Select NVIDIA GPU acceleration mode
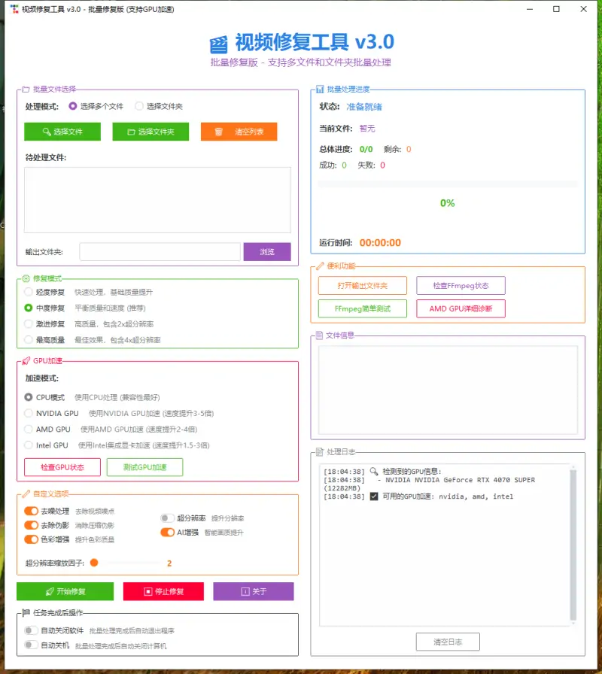 29,413
